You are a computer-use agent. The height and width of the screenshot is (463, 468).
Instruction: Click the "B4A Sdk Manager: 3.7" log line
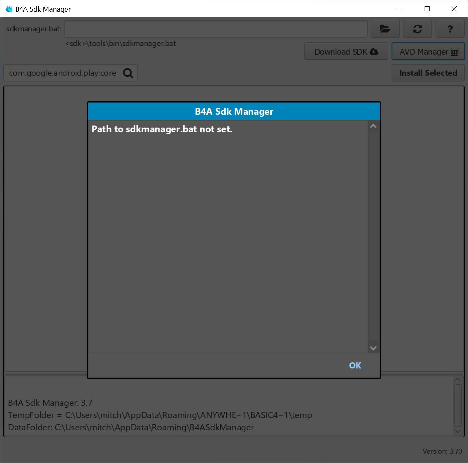pos(50,403)
